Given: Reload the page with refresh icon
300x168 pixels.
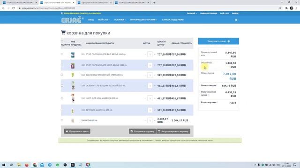Looking at the screenshot, I should coord(14,8).
